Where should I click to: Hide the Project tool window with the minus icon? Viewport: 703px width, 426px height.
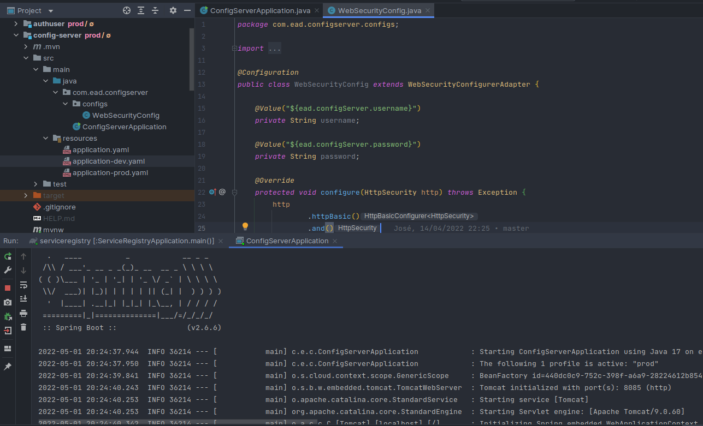tap(187, 10)
